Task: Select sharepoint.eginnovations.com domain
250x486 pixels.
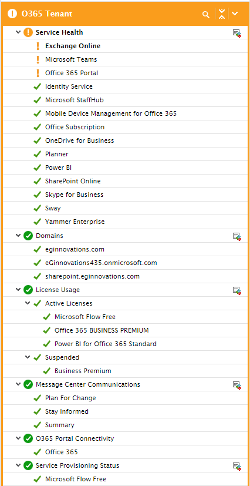Action: [92, 276]
